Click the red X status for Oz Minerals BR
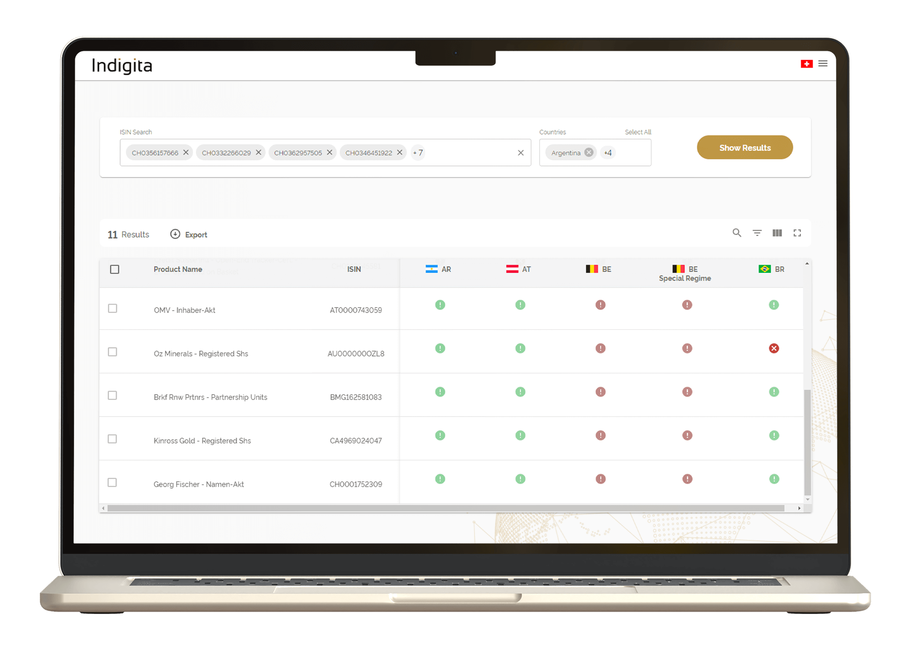The width and height of the screenshot is (907, 657). coord(774,349)
